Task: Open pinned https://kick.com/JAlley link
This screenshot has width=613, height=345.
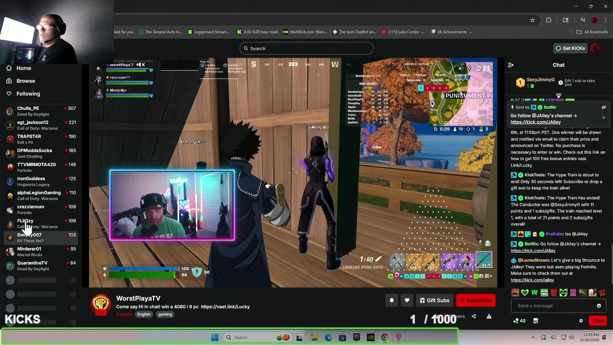Action: (x=535, y=122)
